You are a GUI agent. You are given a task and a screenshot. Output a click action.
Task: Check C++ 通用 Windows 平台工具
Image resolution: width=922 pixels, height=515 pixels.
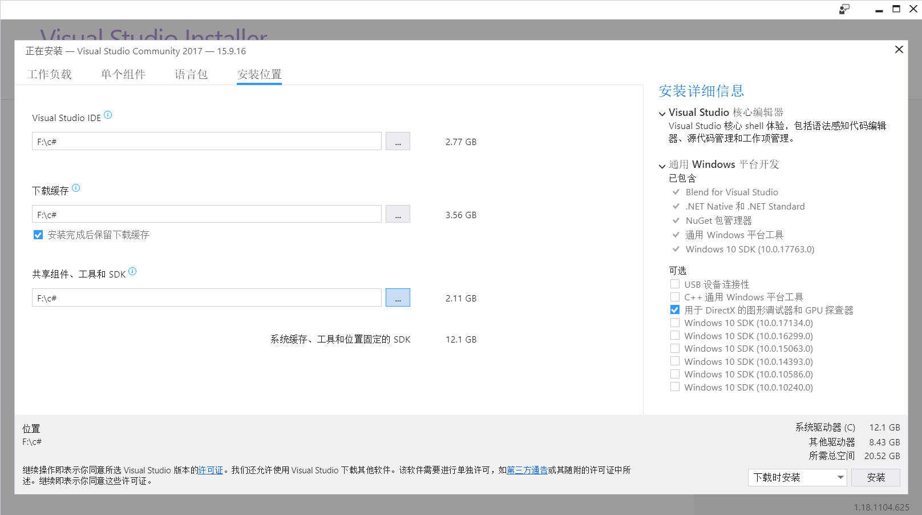[675, 297]
